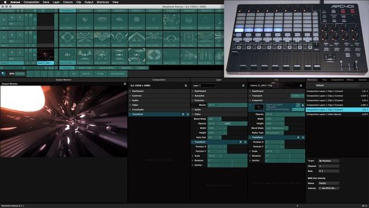Expand Cuepoints section in Clip panel
Viewport: 369px width, 208px height.
[277, 101]
